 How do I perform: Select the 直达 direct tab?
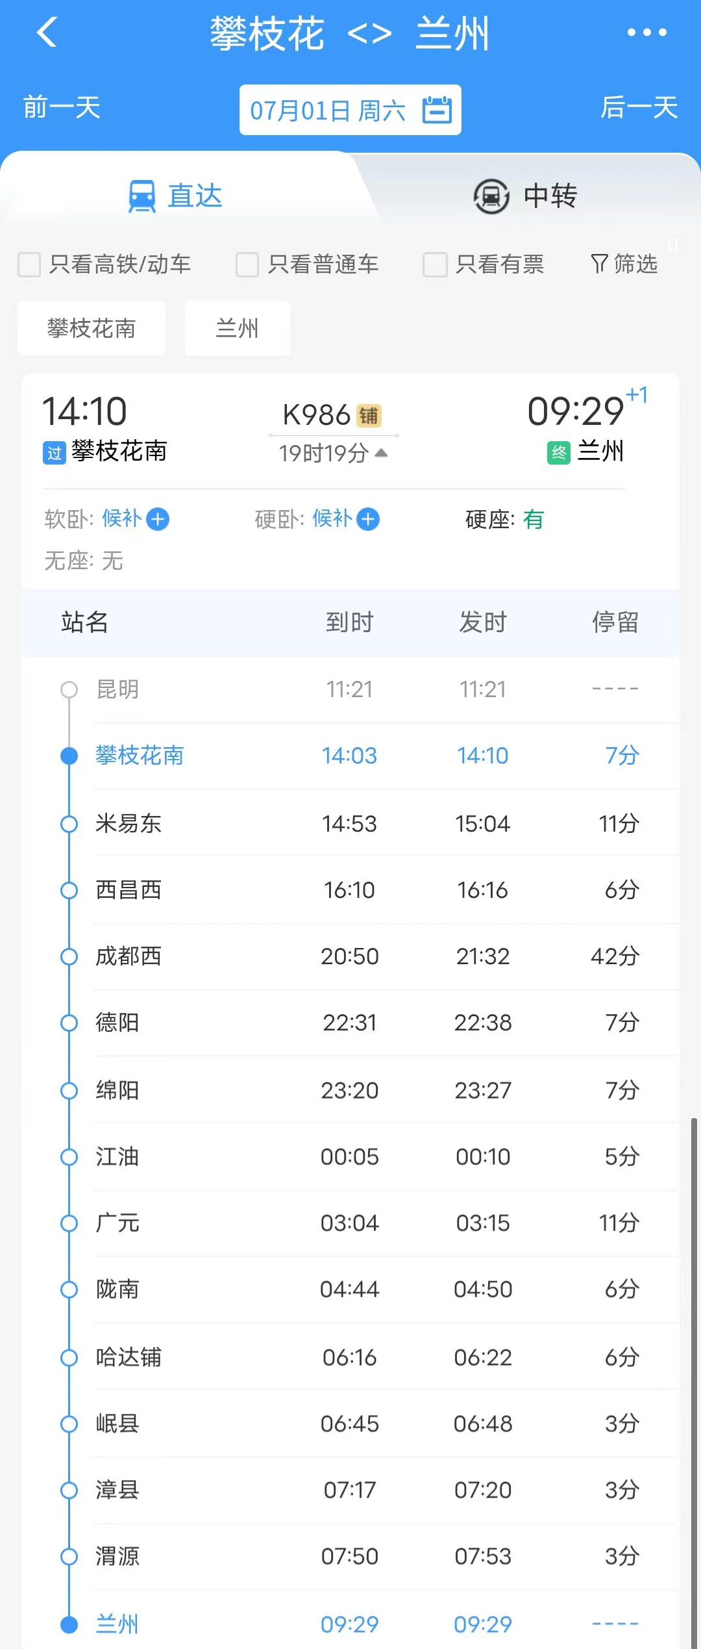pyautogui.click(x=175, y=196)
